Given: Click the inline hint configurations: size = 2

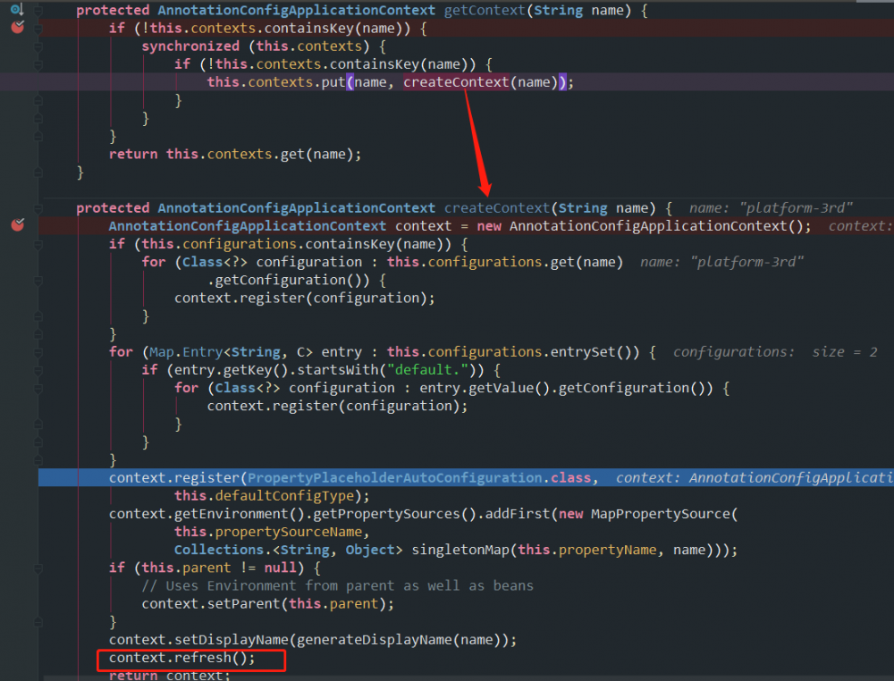Looking at the screenshot, I should tap(775, 352).
